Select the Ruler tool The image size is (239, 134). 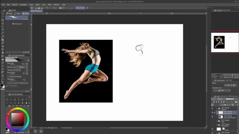(x=3, y=72)
